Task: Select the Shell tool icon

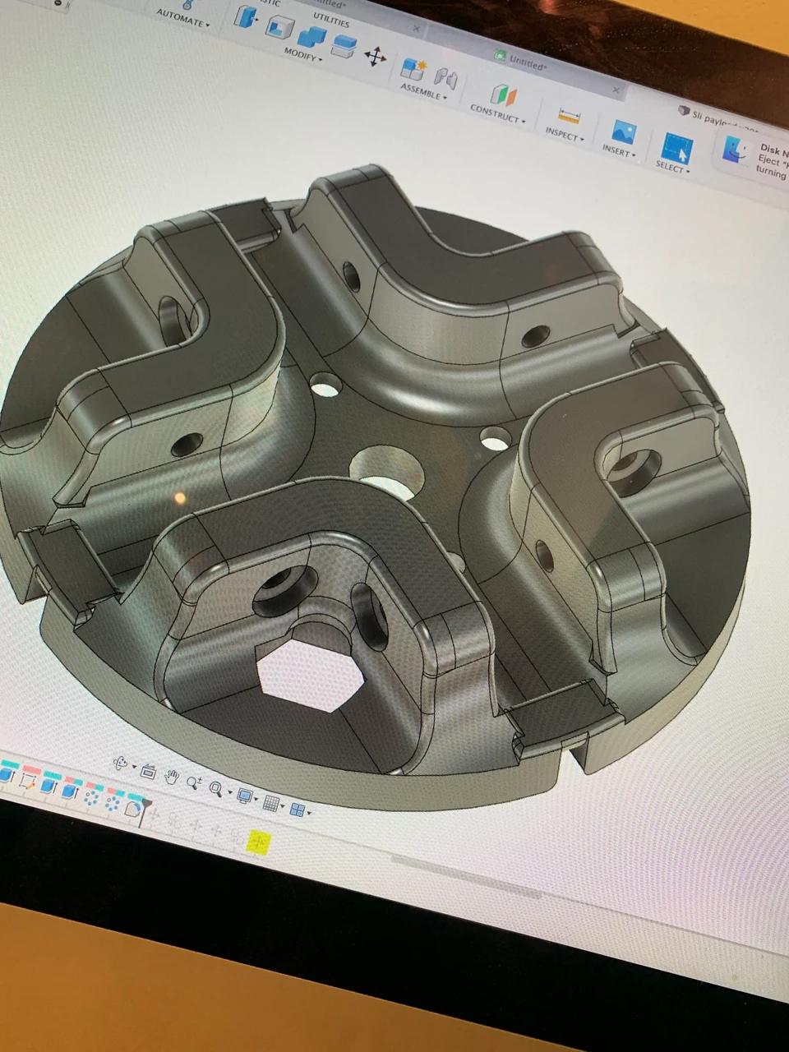Action: coord(279,26)
